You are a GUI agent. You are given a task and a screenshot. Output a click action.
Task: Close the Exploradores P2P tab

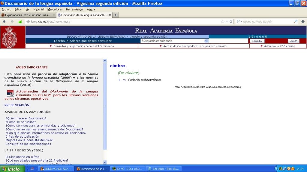[54, 15]
